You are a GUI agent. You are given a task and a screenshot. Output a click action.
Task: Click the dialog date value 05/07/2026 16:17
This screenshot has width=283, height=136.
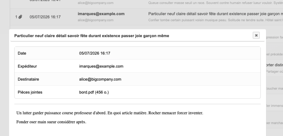click(x=94, y=53)
